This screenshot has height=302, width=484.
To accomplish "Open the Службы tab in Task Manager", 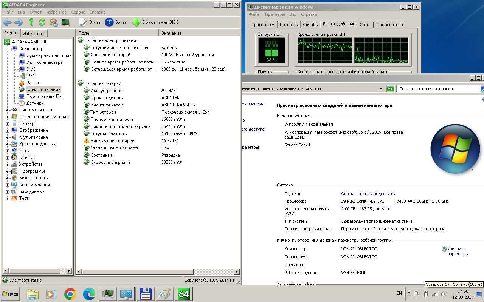I will pyautogui.click(x=311, y=25).
